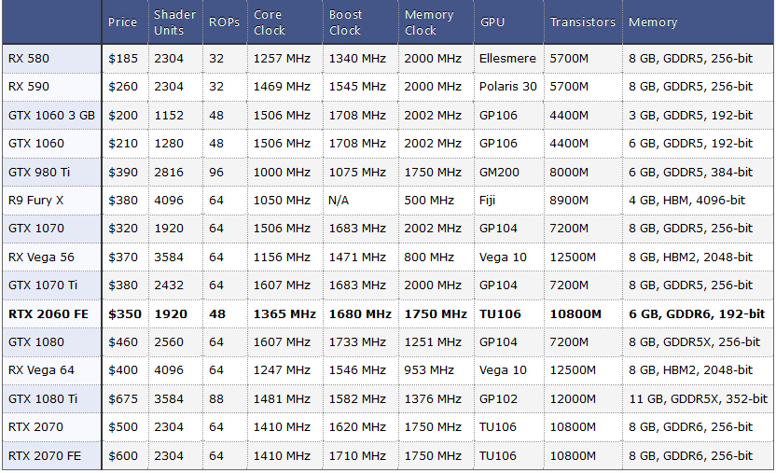The height and width of the screenshot is (473, 776).
Task: Click the N/A boost clock cell
Action: pos(339,201)
